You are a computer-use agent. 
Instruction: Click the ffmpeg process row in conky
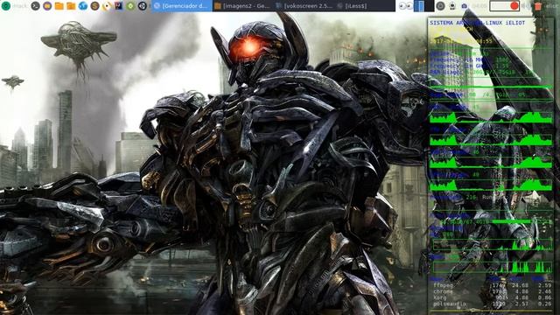(x=492, y=285)
